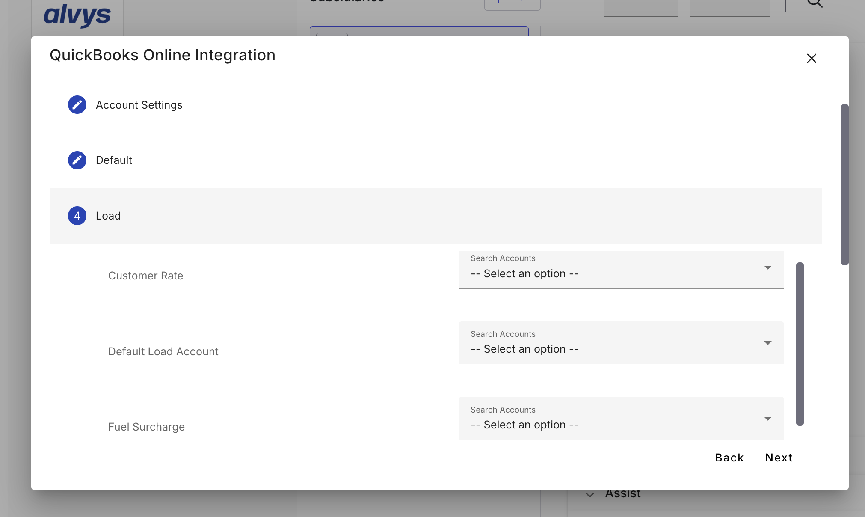The height and width of the screenshot is (517, 865).
Task: Click the Customer Rate label
Action: click(145, 276)
